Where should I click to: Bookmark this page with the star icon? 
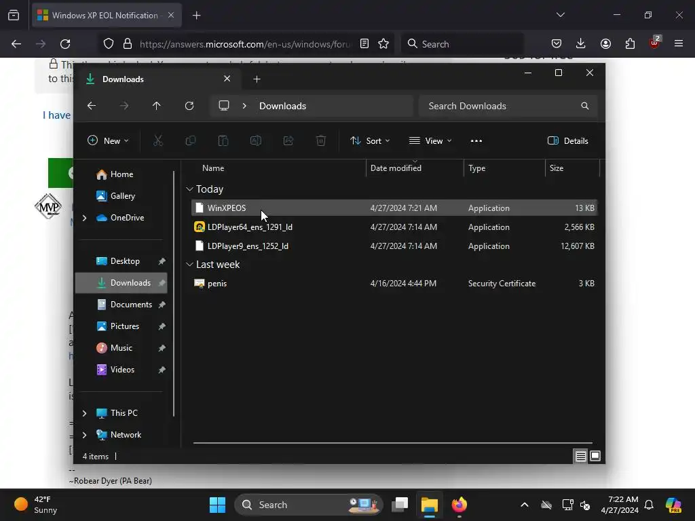(x=383, y=44)
